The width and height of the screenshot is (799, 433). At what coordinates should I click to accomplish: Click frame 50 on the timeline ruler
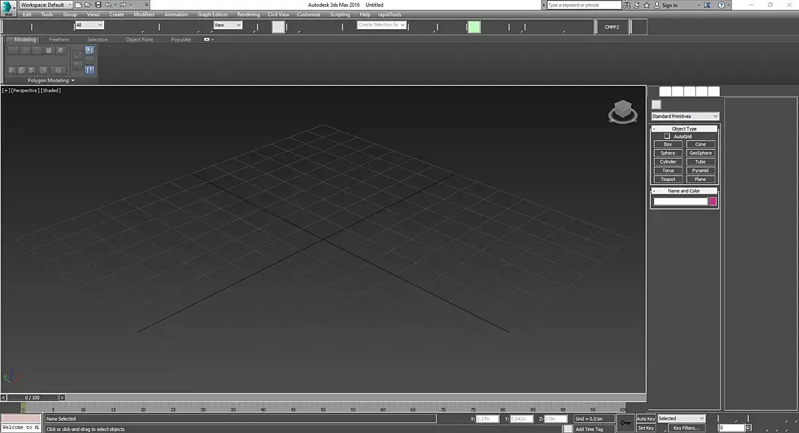(x=322, y=408)
